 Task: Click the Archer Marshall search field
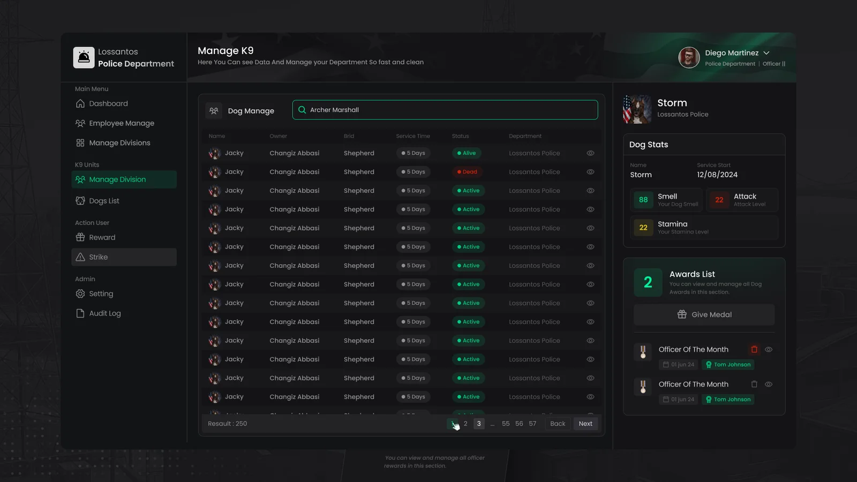(450, 110)
